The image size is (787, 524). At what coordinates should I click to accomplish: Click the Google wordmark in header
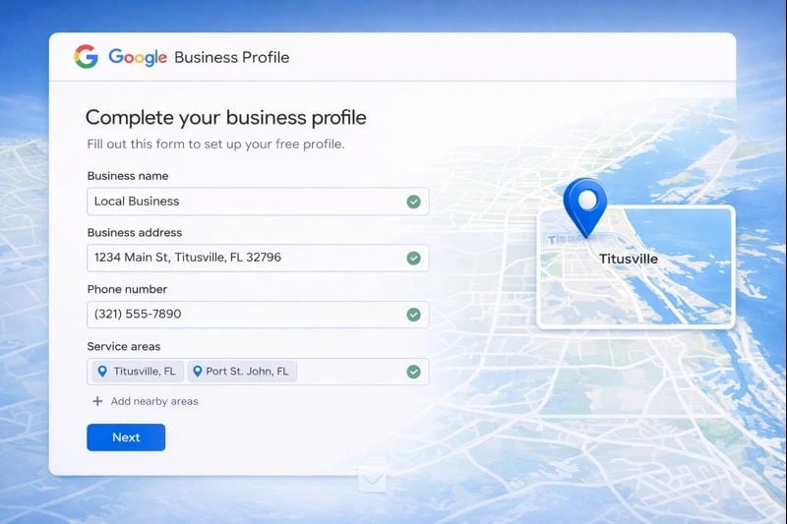coord(138,58)
